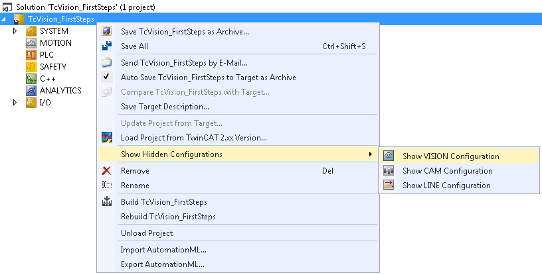Select the C++ tree label
Viewport: 542px width, 275px height.
pos(48,79)
